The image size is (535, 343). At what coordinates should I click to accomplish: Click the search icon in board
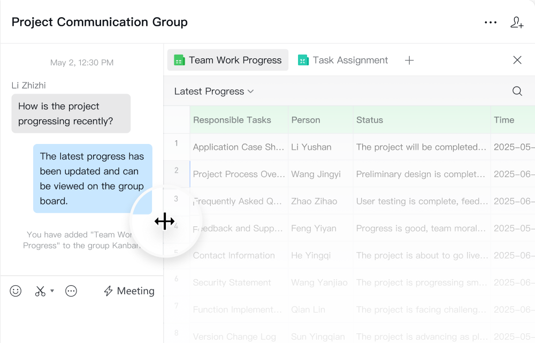[x=517, y=92]
